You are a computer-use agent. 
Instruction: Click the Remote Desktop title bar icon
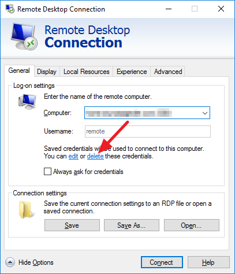[x=10, y=9]
